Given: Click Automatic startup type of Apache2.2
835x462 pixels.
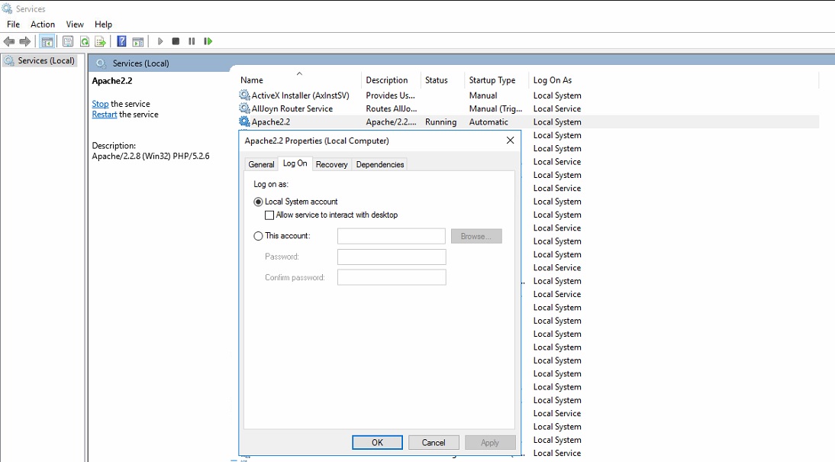Looking at the screenshot, I should click(x=488, y=122).
